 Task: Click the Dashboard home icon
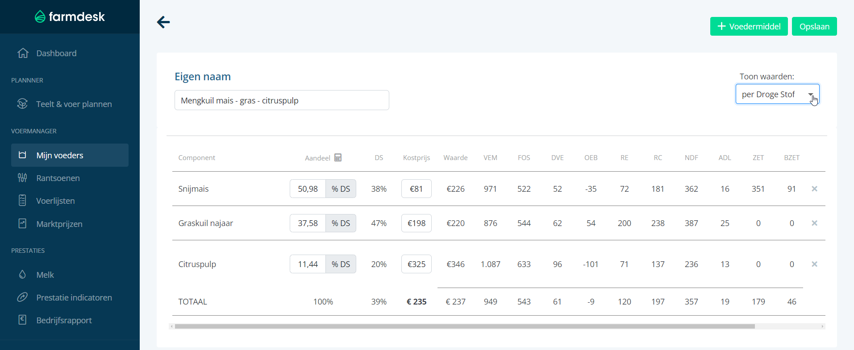(23, 53)
